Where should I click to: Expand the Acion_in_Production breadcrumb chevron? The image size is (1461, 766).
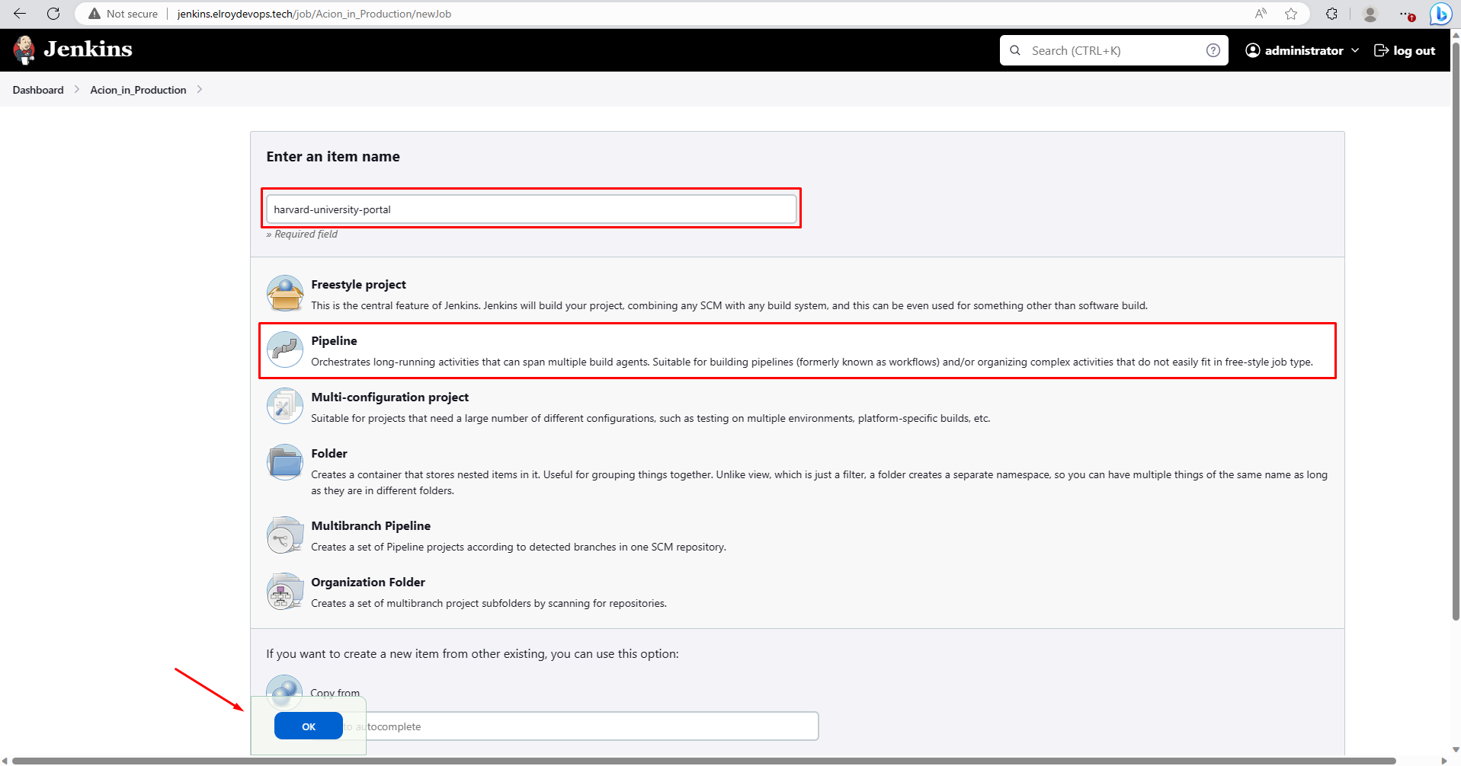(x=200, y=90)
